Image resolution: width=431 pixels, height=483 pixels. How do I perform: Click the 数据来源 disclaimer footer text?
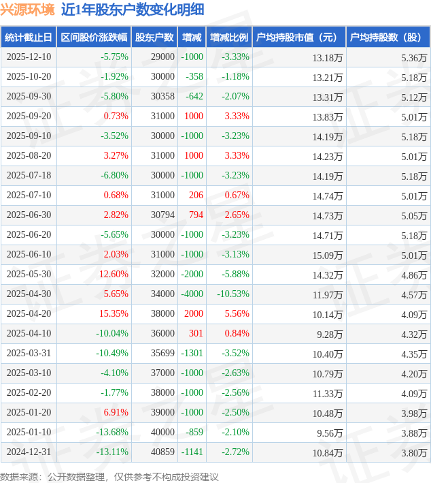tap(109, 476)
